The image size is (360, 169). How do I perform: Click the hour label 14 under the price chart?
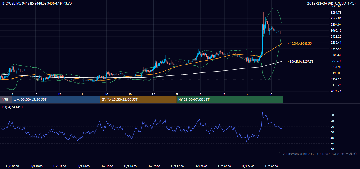pyautogui.click(x=83, y=94)
